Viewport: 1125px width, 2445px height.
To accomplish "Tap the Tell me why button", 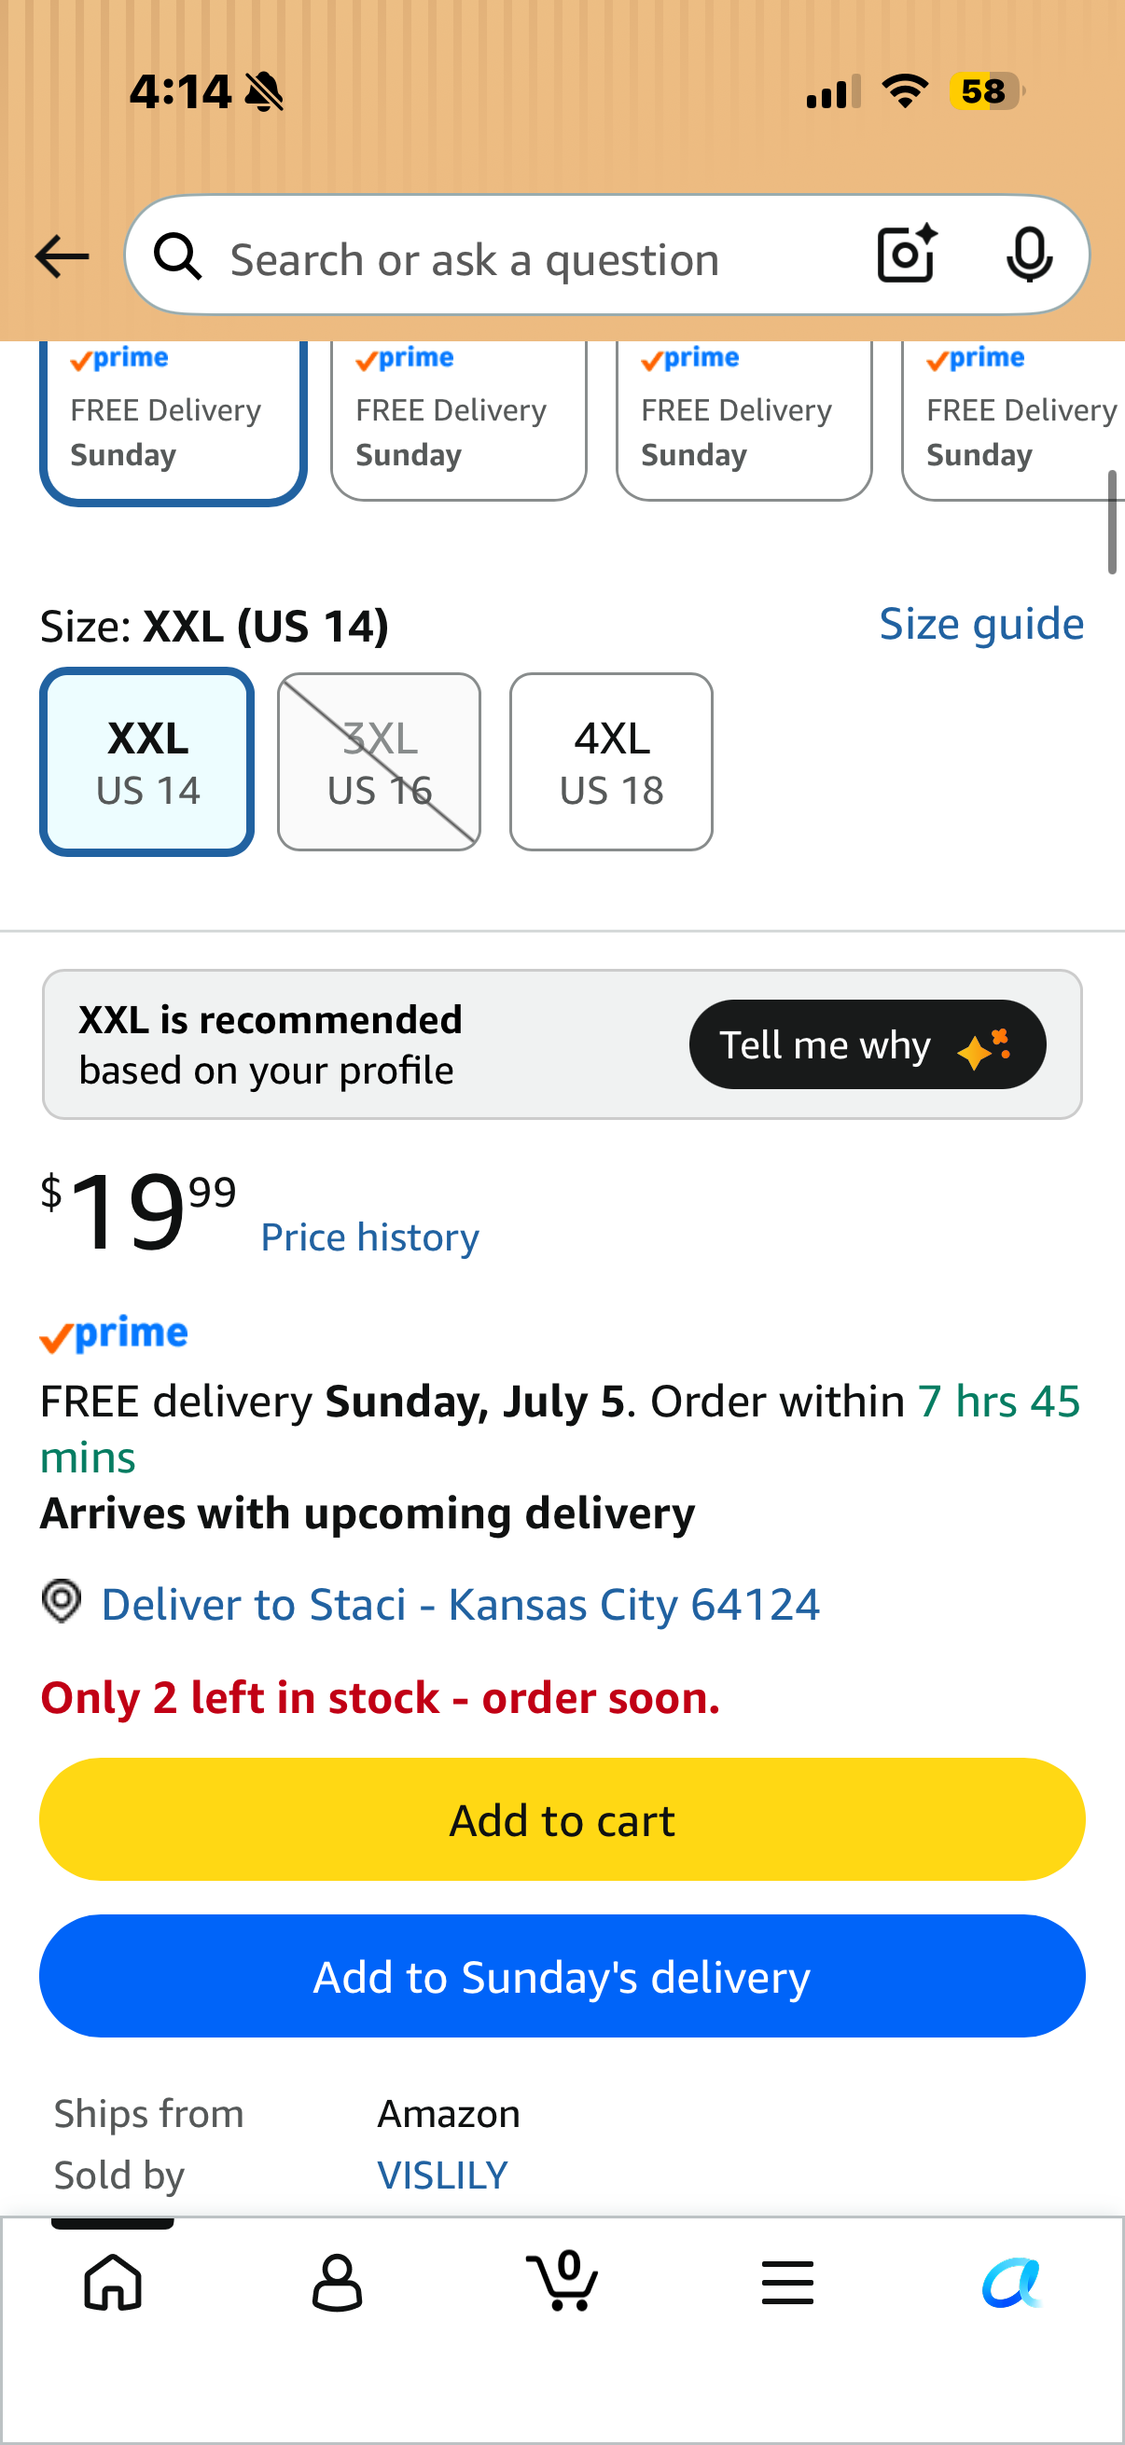I will point(868,1044).
